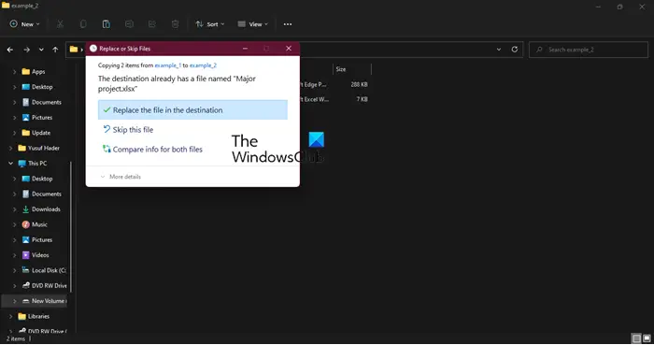The width and height of the screenshot is (654, 345).
Task: Go up one folder level
Action: pos(55,50)
